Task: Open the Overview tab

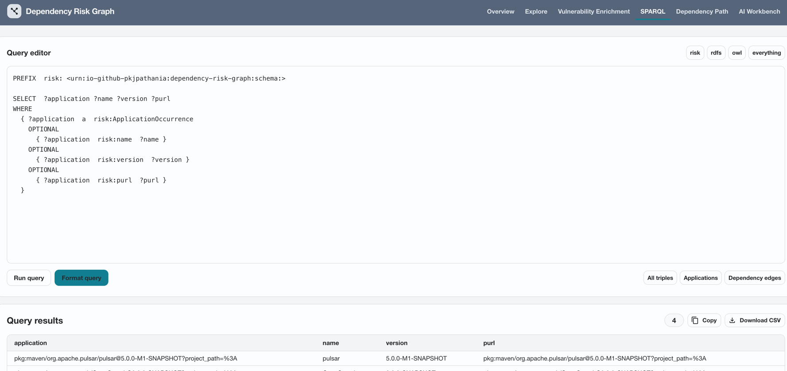Action: [500, 11]
